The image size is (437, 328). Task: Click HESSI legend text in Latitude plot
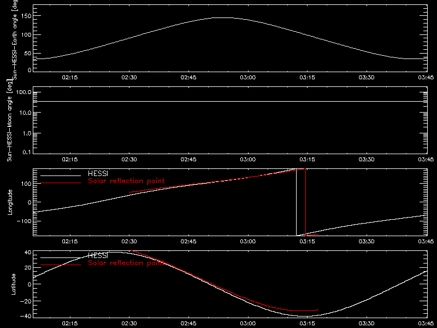click(x=98, y=255)
